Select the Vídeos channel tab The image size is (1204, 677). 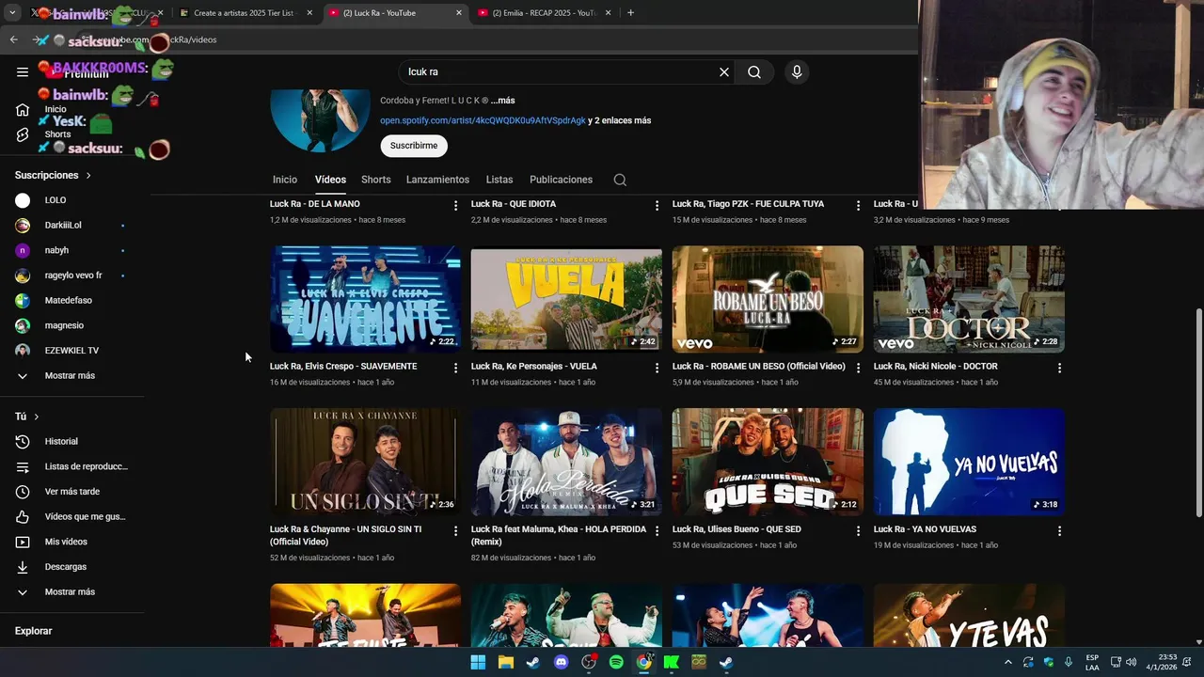330,180
